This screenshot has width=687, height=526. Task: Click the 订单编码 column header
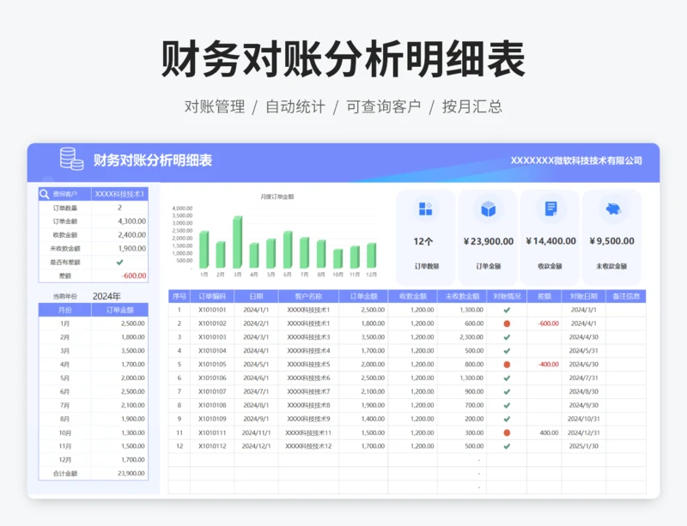click(x=212, y=297)
